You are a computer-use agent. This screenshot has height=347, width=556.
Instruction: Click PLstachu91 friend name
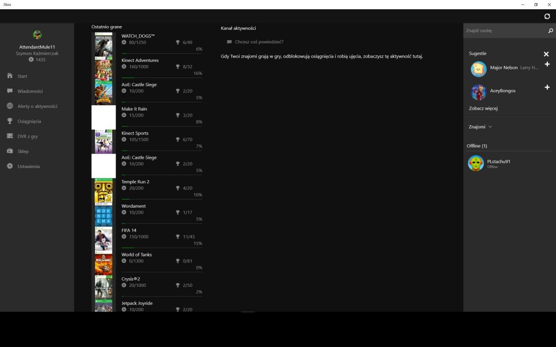click(498, 162)
